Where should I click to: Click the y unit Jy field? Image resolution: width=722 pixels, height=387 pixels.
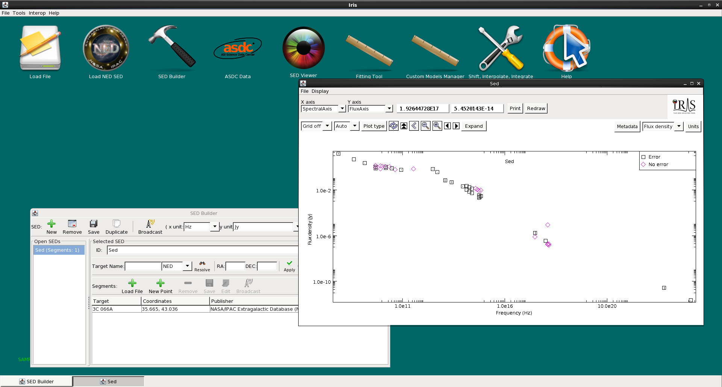263,227
